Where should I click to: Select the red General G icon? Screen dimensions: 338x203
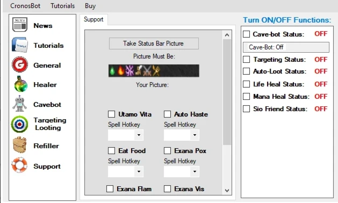(x=20, y=64)
